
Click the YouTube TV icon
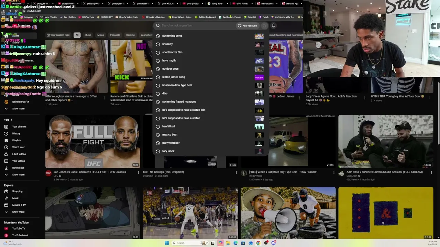pyautogui.click(x=6, y=228)
